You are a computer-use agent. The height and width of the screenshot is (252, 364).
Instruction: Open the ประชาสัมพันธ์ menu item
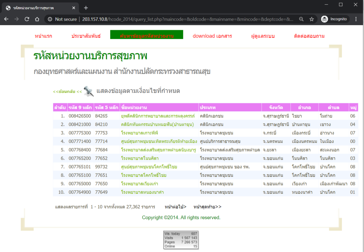pos(86,36)
